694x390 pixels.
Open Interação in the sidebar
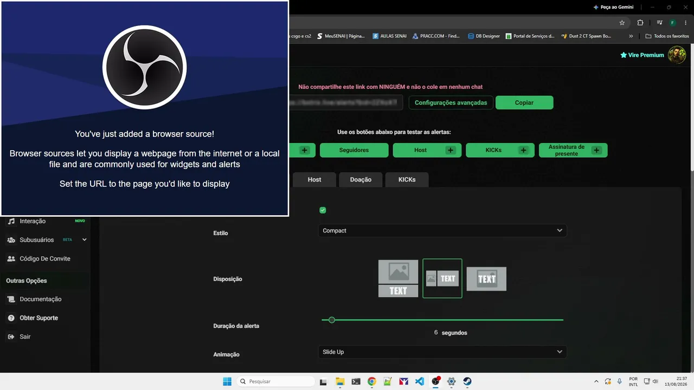tap(33, 221)
